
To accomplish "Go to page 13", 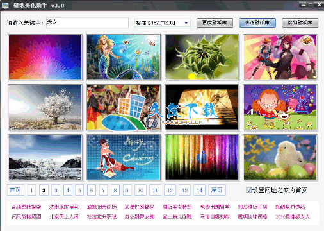I will pyautogui.click(x=184, y=190).
